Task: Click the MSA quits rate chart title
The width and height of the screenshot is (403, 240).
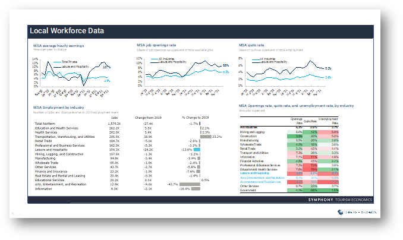Action: click(x=252, y=45)
